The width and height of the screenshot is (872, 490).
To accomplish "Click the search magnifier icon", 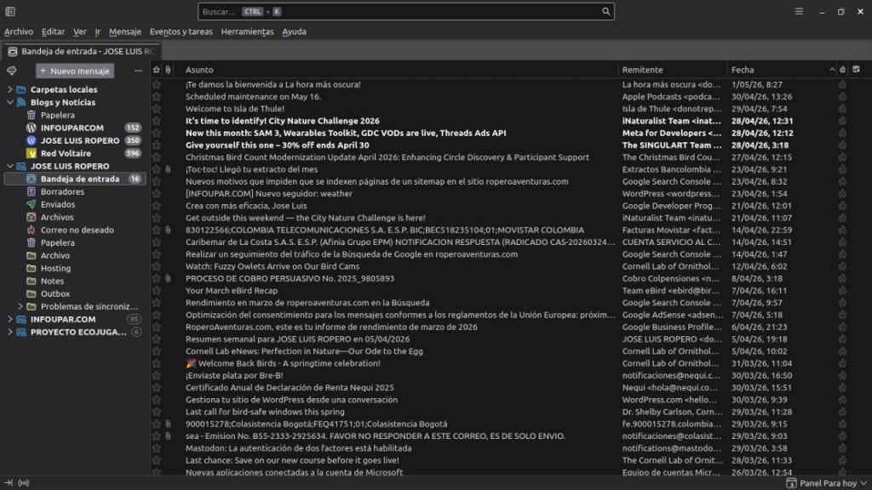I will point(605,11).
